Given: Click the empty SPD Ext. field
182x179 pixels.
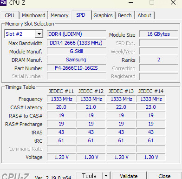Looking at the screenshot, I should click(x=158, y=43).
